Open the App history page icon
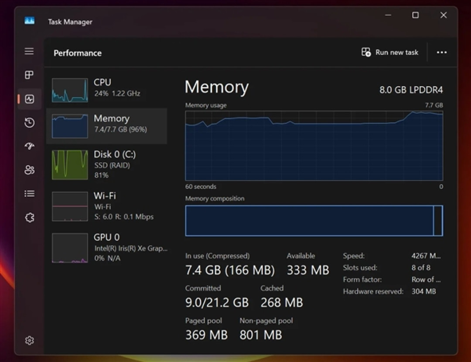The image size is (471, 362). coord(30,123)
